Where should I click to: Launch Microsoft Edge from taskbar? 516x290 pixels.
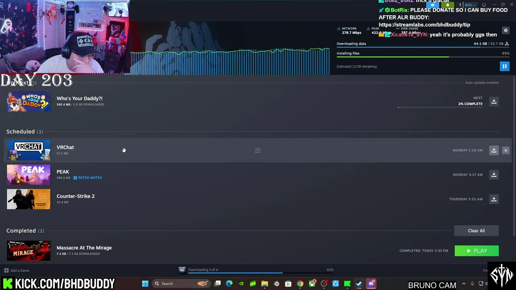point(229,284)
